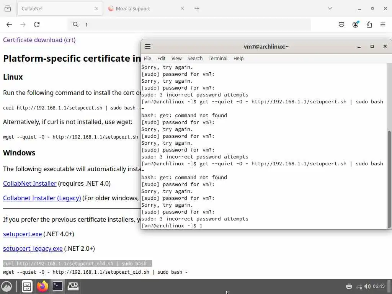392x294 pixels.
Task: Open the extensions puzzle icon
Action: [x=369, y=24]
